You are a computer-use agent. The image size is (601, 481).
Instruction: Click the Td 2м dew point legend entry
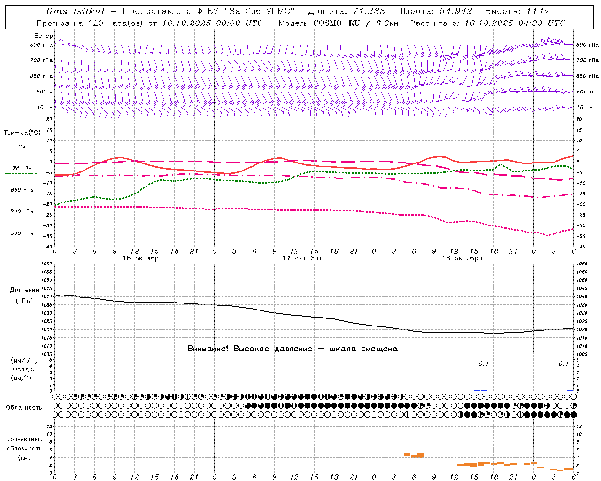22,168
